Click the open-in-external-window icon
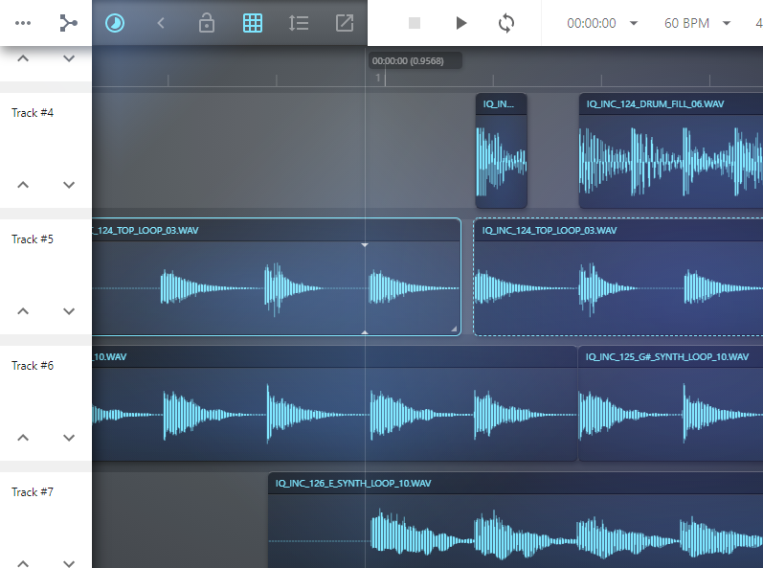 (x=345, y=23)
